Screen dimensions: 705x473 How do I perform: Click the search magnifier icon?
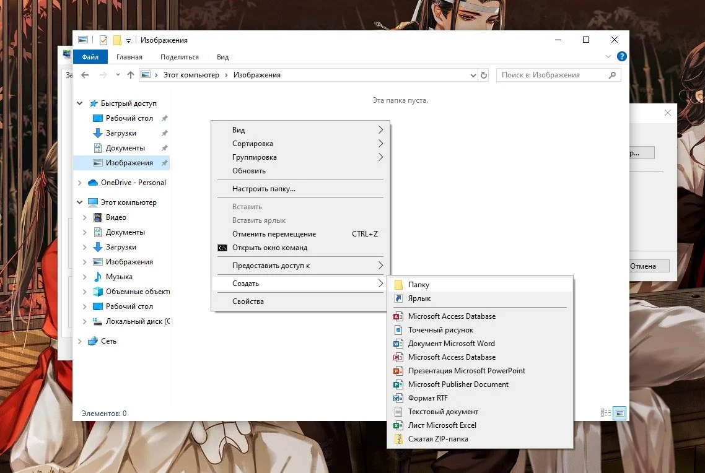(612, 75)
